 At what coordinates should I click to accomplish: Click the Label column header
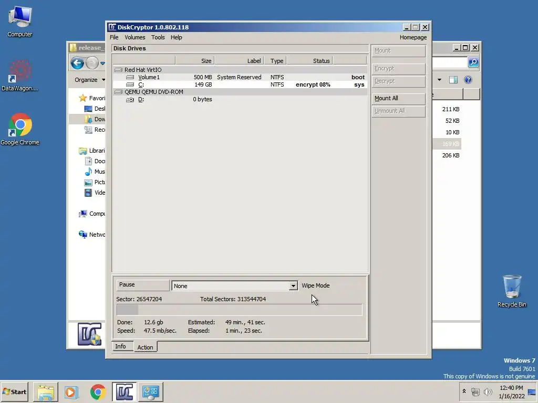tap(239, 61)
